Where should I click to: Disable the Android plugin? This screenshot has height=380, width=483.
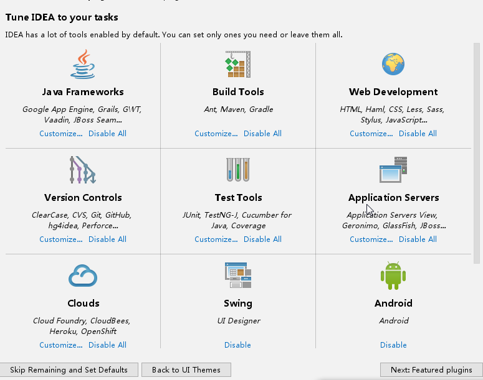pos(393,345)
